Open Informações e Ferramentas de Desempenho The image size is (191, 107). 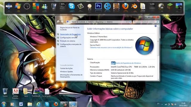coord(71,76)
